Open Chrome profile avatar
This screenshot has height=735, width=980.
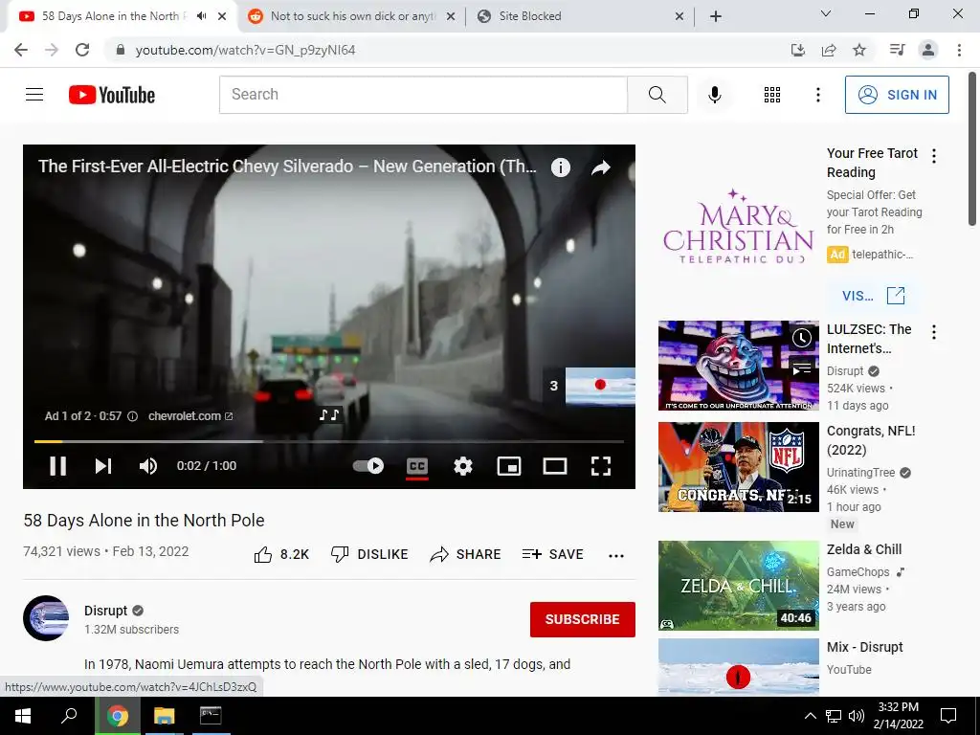tap(928, 50)
